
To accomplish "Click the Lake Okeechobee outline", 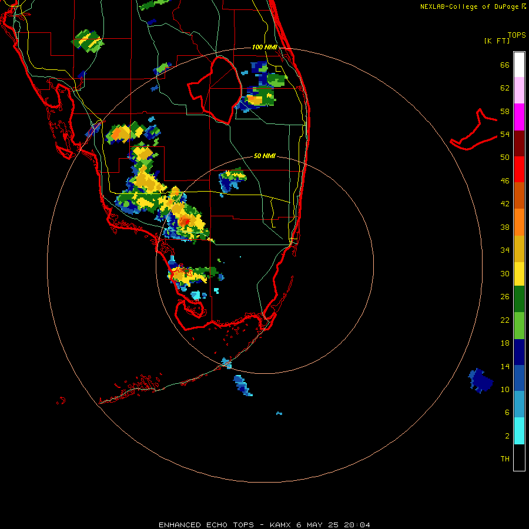I will point(215,90).
